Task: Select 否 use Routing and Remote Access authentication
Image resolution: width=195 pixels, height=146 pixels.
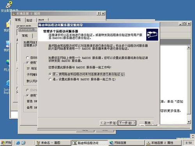Action: tap(87, 74)
